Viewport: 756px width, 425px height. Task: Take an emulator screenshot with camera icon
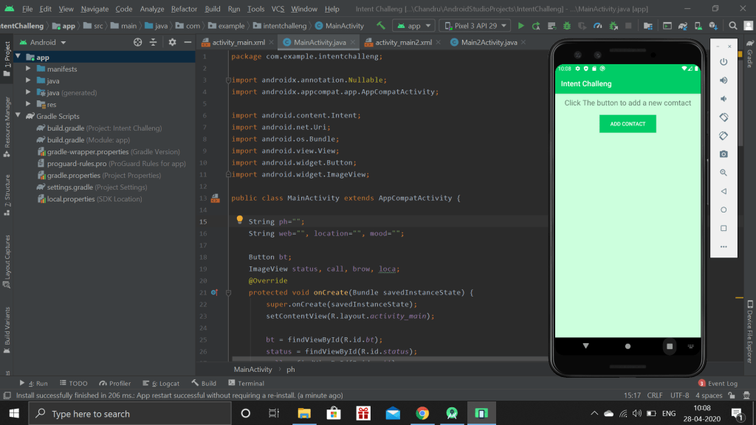click(724, 154)
